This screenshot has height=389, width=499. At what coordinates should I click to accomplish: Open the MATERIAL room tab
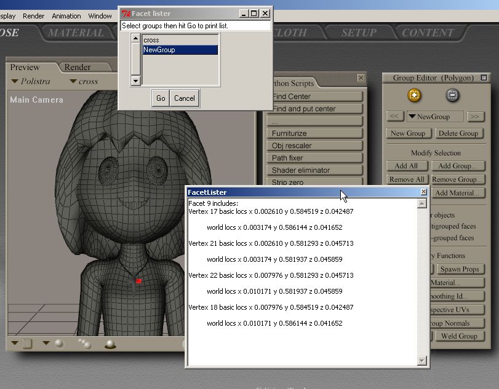point(76,33)
